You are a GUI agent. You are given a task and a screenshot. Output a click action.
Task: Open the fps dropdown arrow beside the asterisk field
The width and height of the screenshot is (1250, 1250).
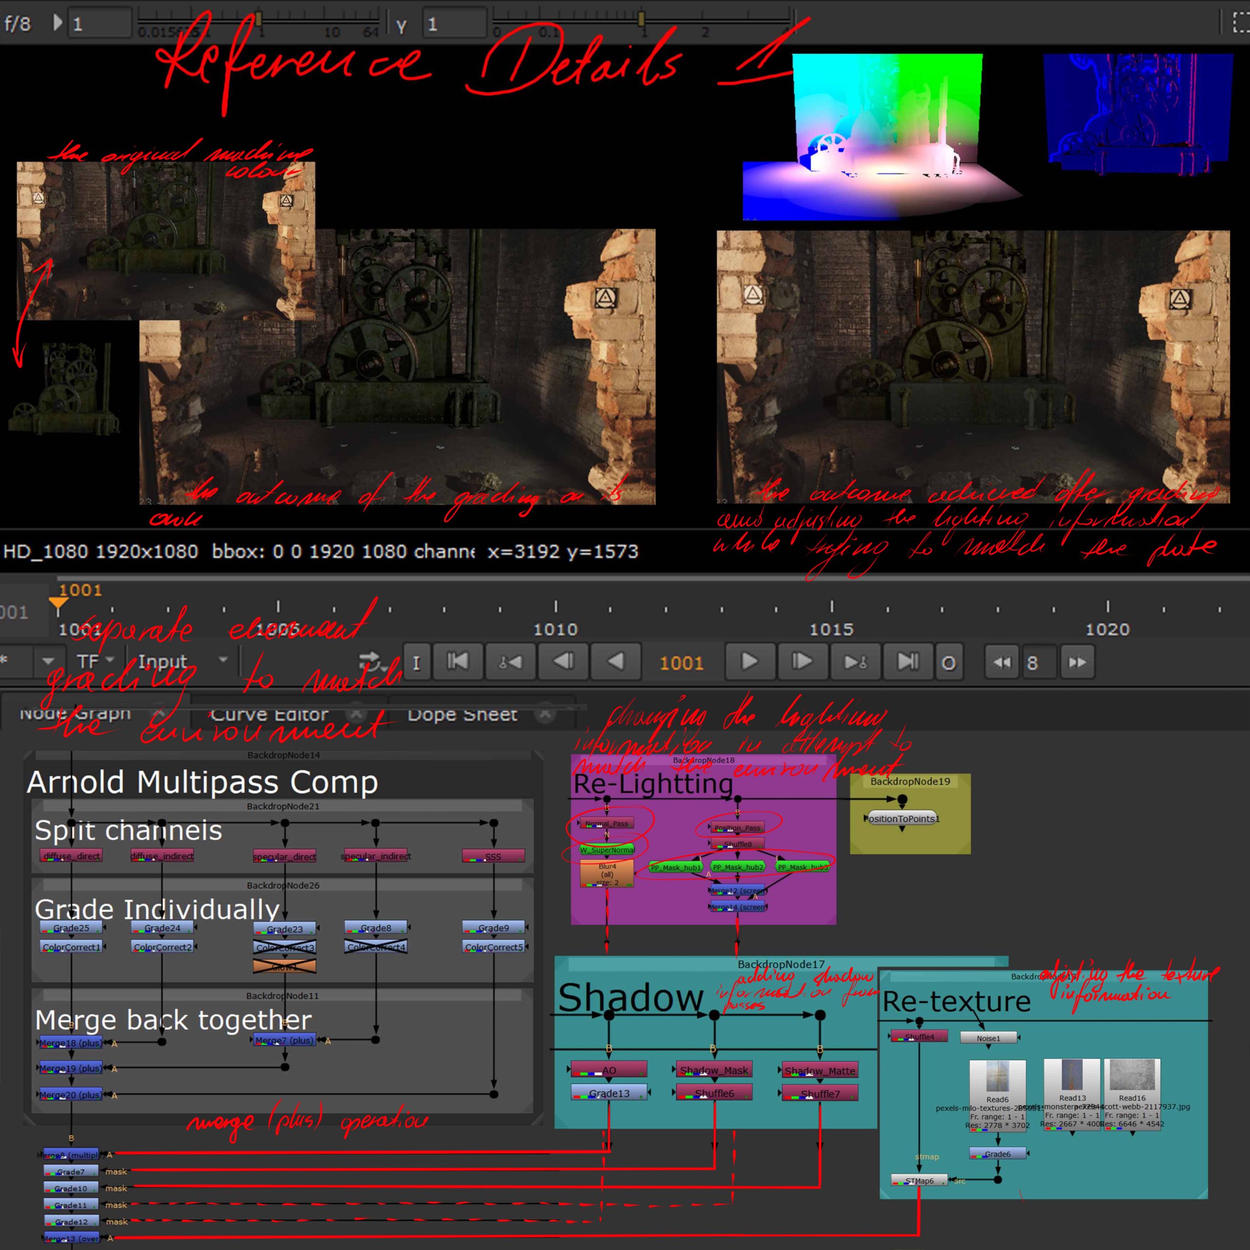pos(48,661)
